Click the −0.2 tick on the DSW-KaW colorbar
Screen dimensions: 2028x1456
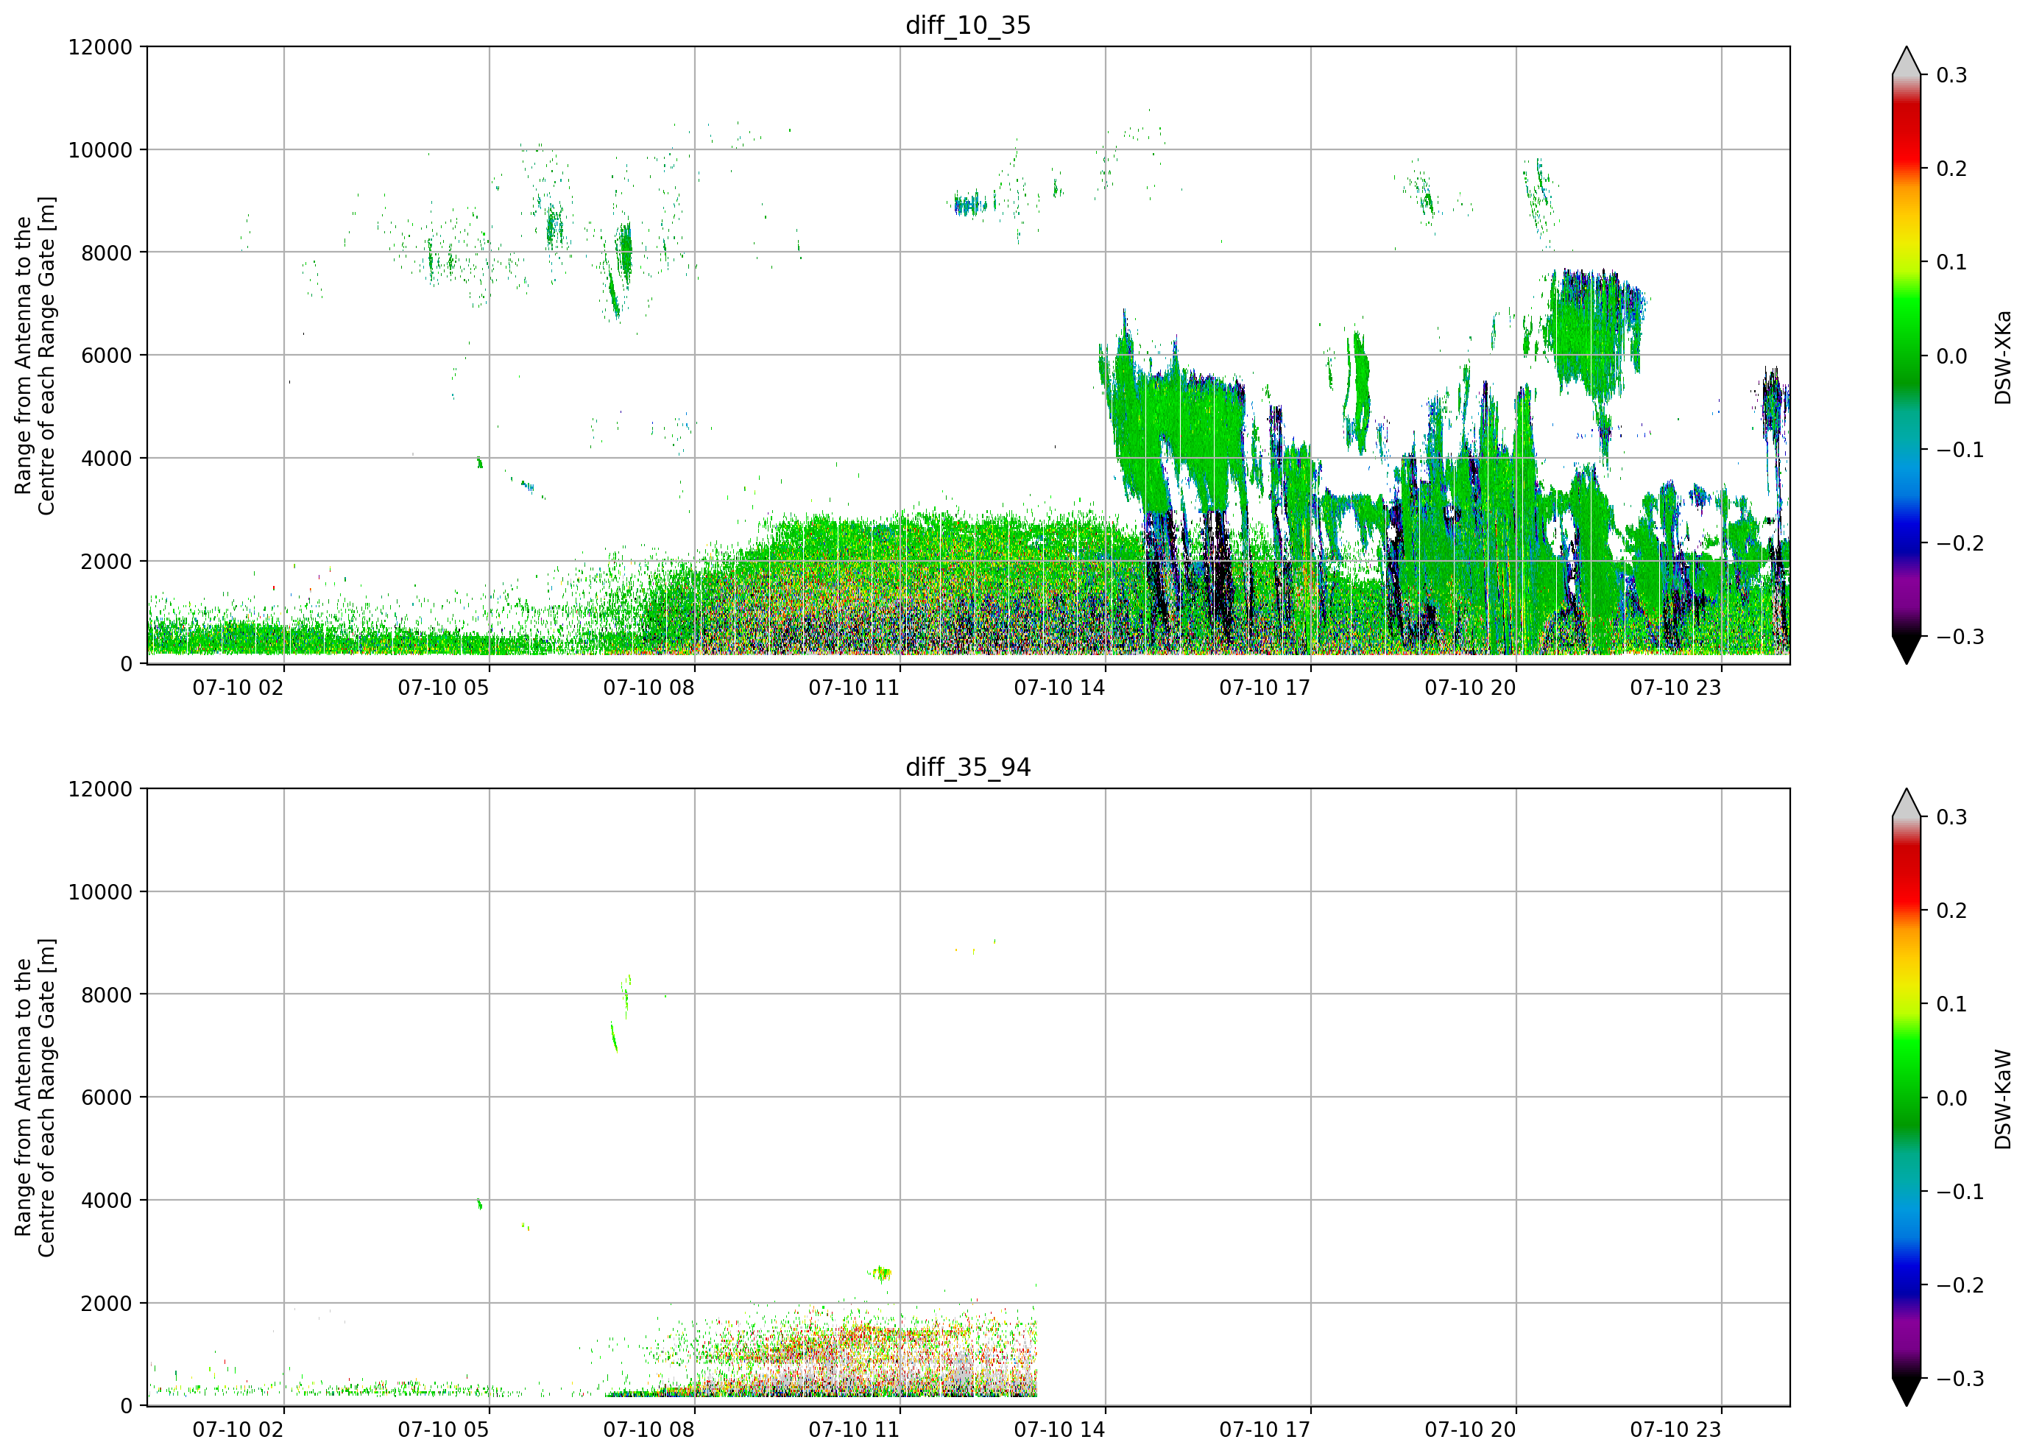(x=1960, y=1285)
